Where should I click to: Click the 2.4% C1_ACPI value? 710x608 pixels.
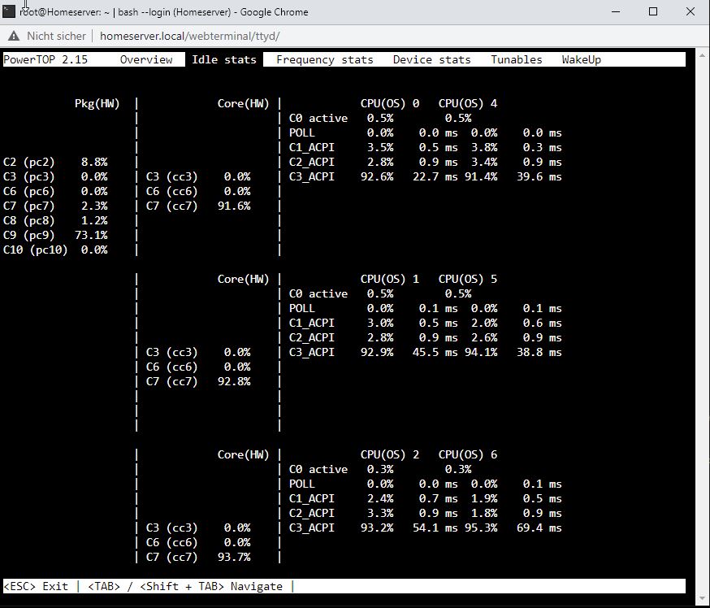coord(380,499)
